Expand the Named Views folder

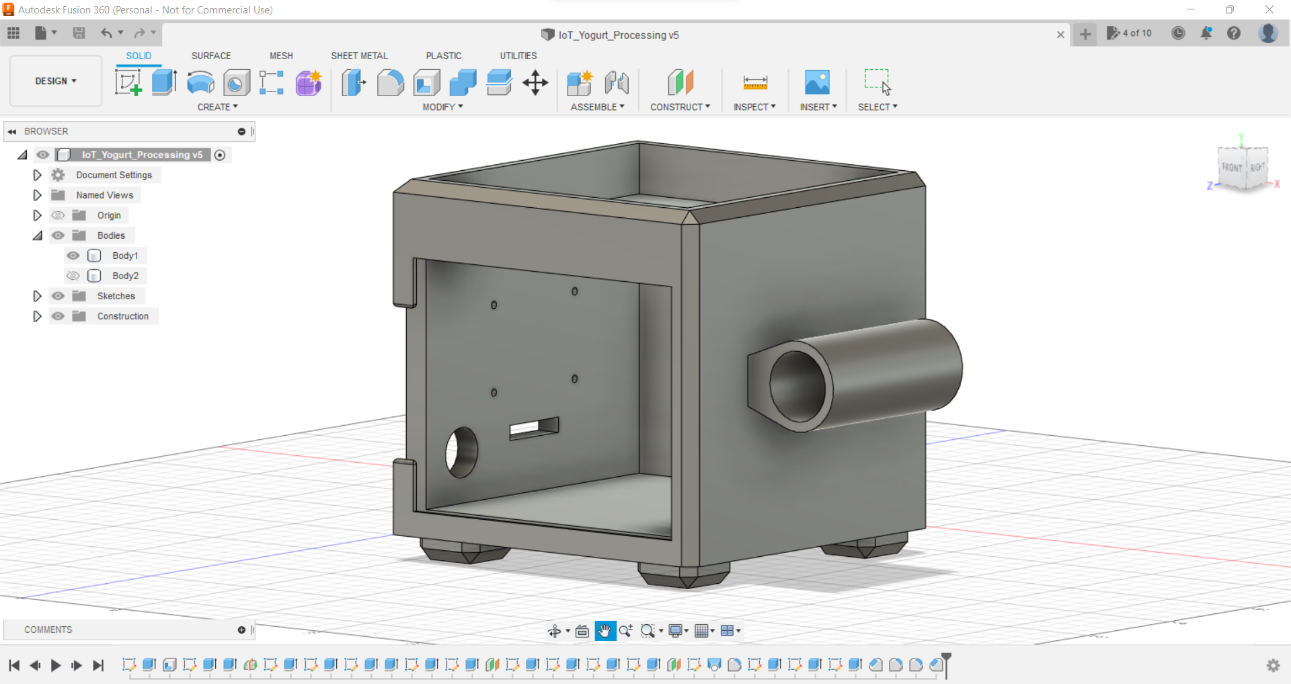point(37,195)
